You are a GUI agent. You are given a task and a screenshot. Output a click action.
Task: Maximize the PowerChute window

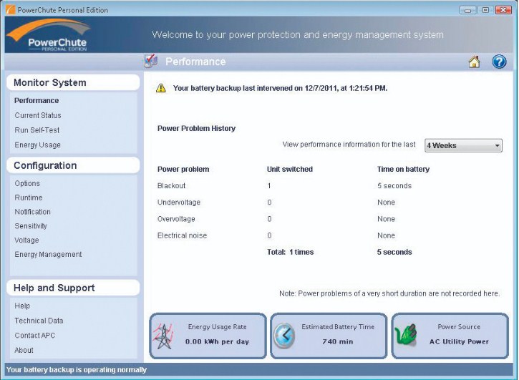point(485,10)
